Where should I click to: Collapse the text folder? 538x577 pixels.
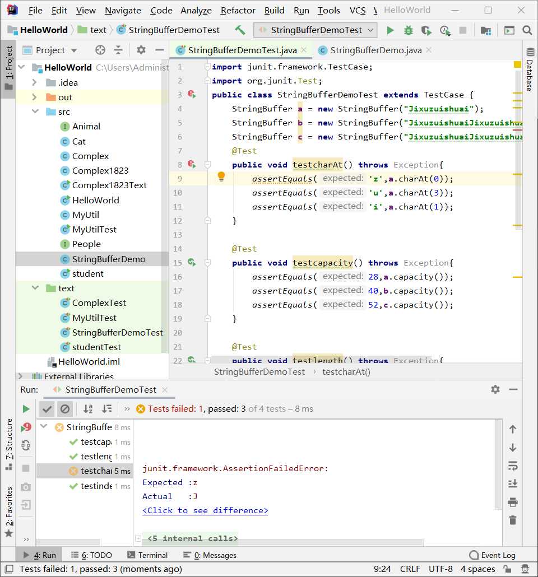click(x=35, y=288)
